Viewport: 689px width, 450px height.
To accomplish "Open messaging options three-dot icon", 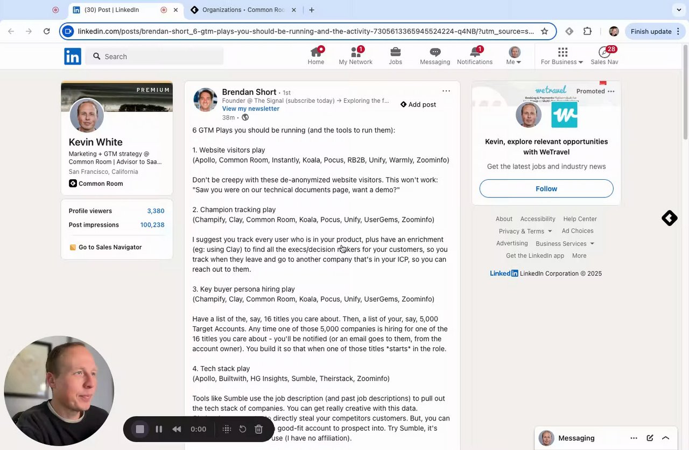I will tap(634, 438).
